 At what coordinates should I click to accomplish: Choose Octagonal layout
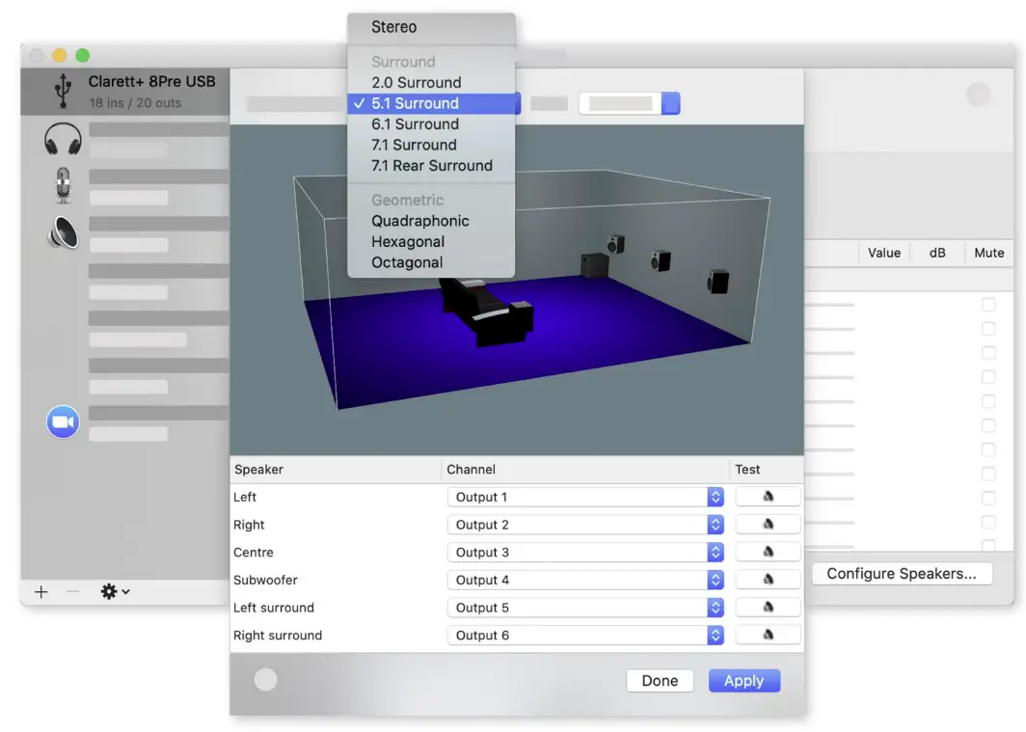[431, 263]
